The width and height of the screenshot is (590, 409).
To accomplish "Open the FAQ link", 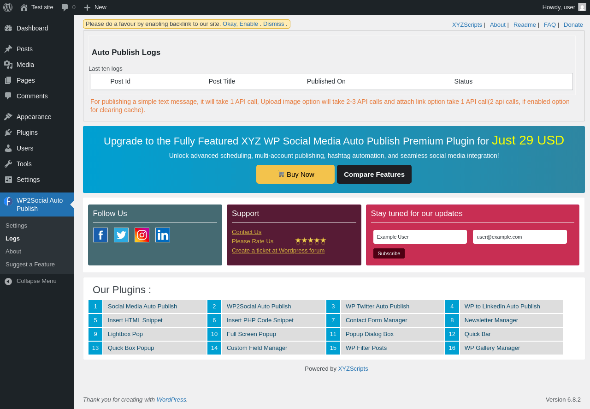I will pyautogui.click(x=550, y=25).
